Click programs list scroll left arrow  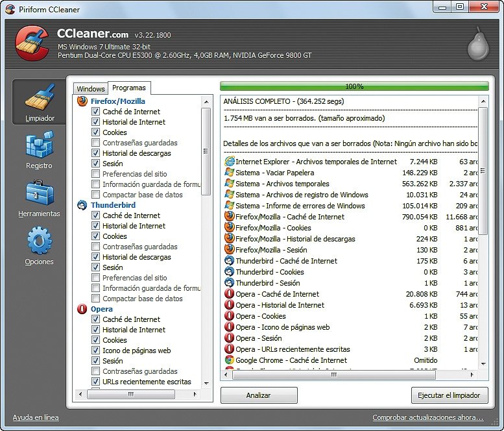click(x=80, y=395)
